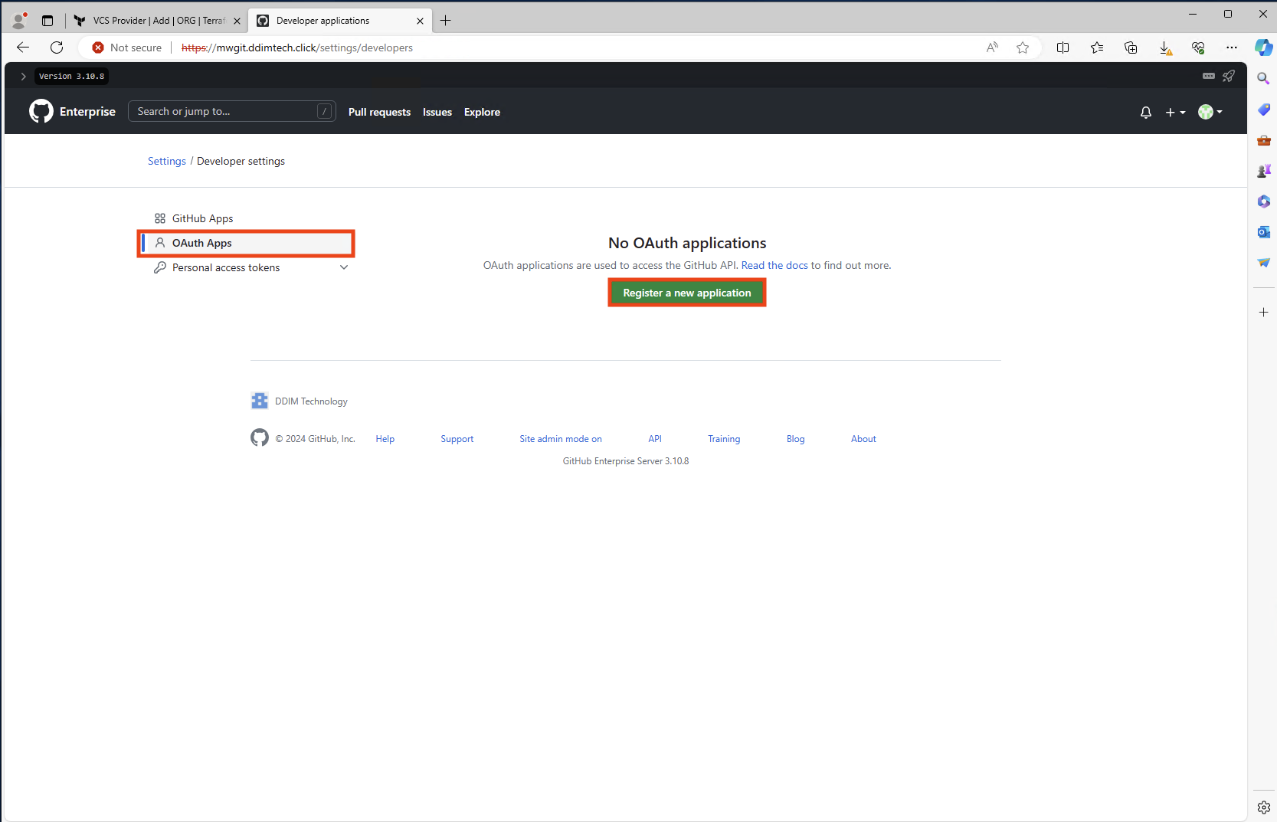Click the footer GitHub mark icon
Image resolution: width=1277 pixels, height=822 pixels.
(x=260, y=437)
